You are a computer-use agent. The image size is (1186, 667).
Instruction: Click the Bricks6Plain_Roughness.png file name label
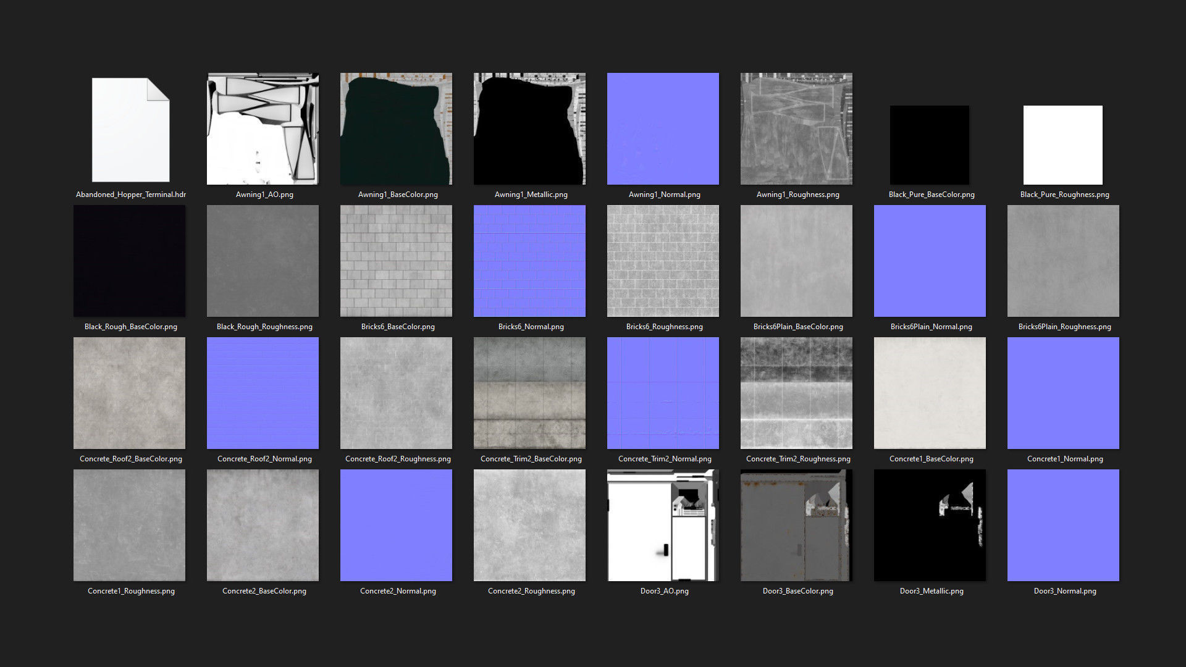1065,327
